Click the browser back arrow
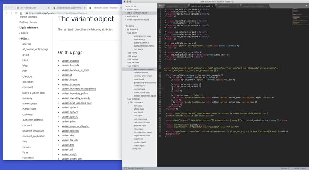This screenshot has width=309, height=170. 6,13
